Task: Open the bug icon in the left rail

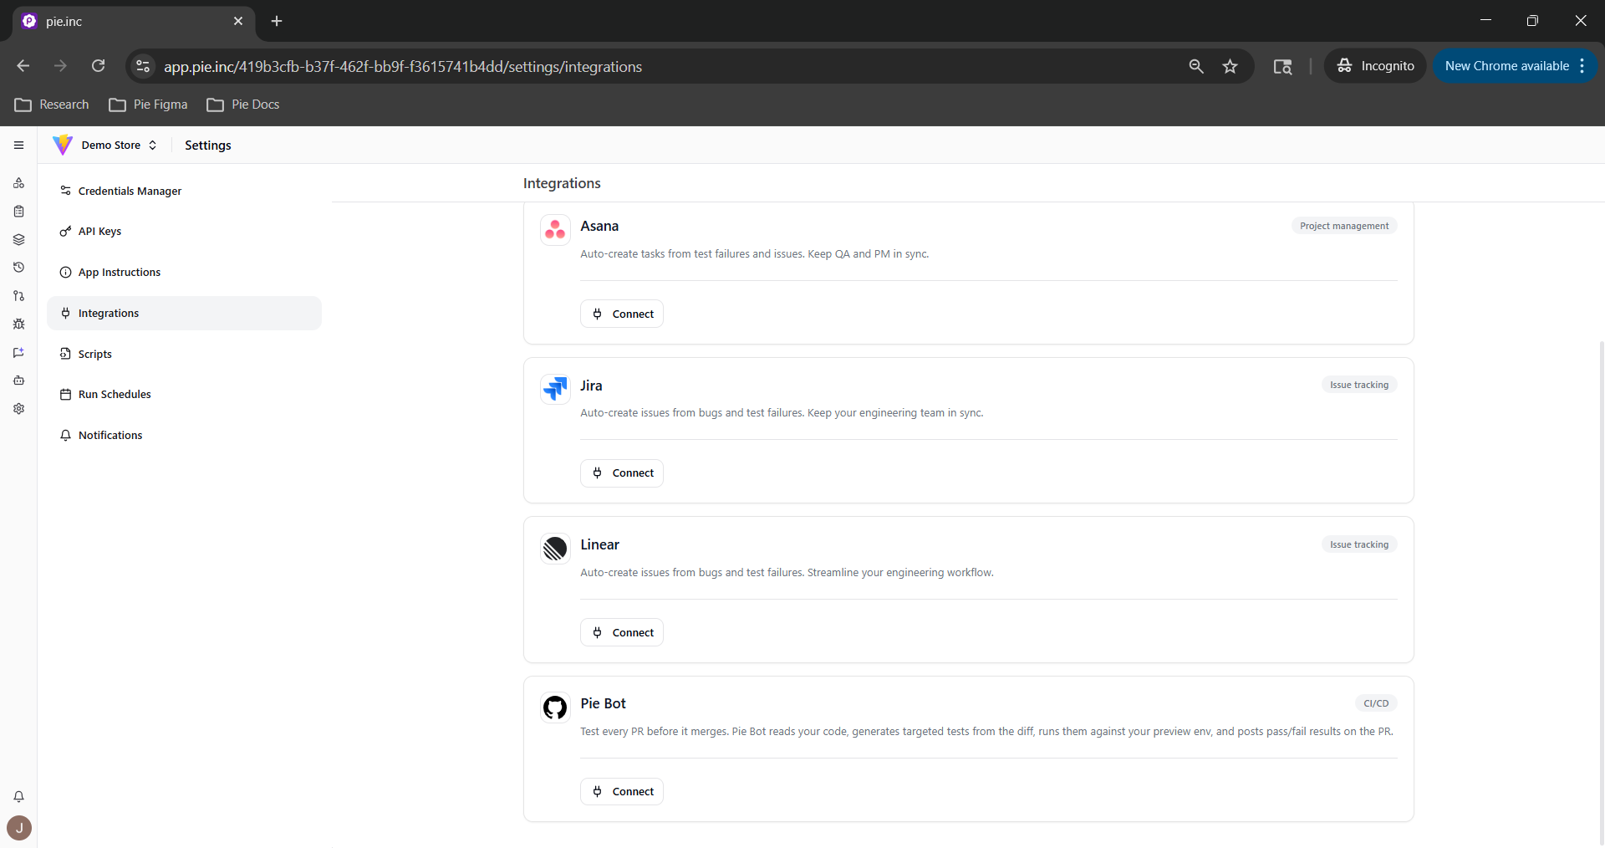Action: pyautogui.click(x=18, y=324)
